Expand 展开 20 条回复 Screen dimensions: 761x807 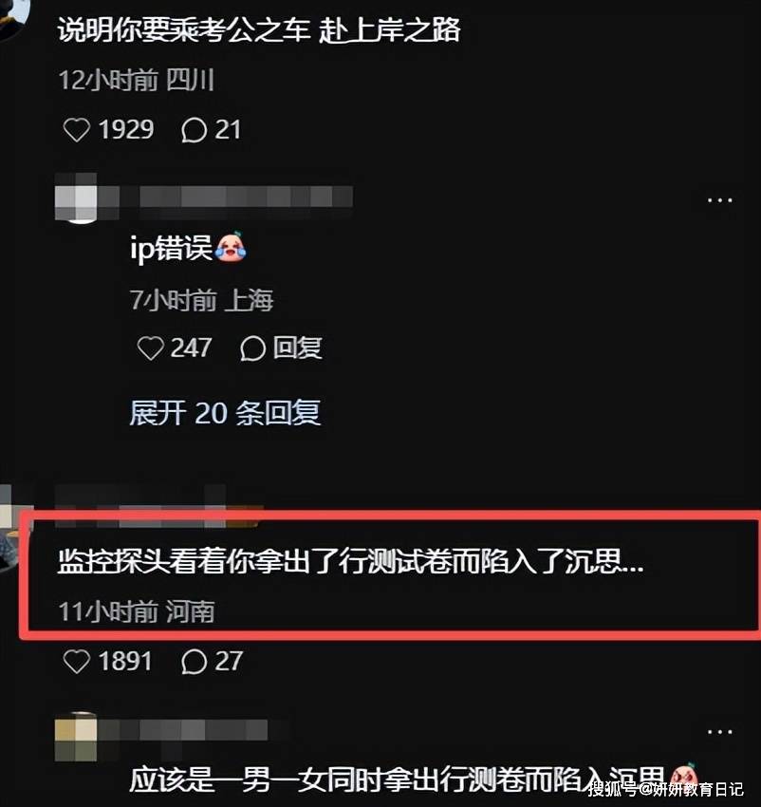click(225, 413)
